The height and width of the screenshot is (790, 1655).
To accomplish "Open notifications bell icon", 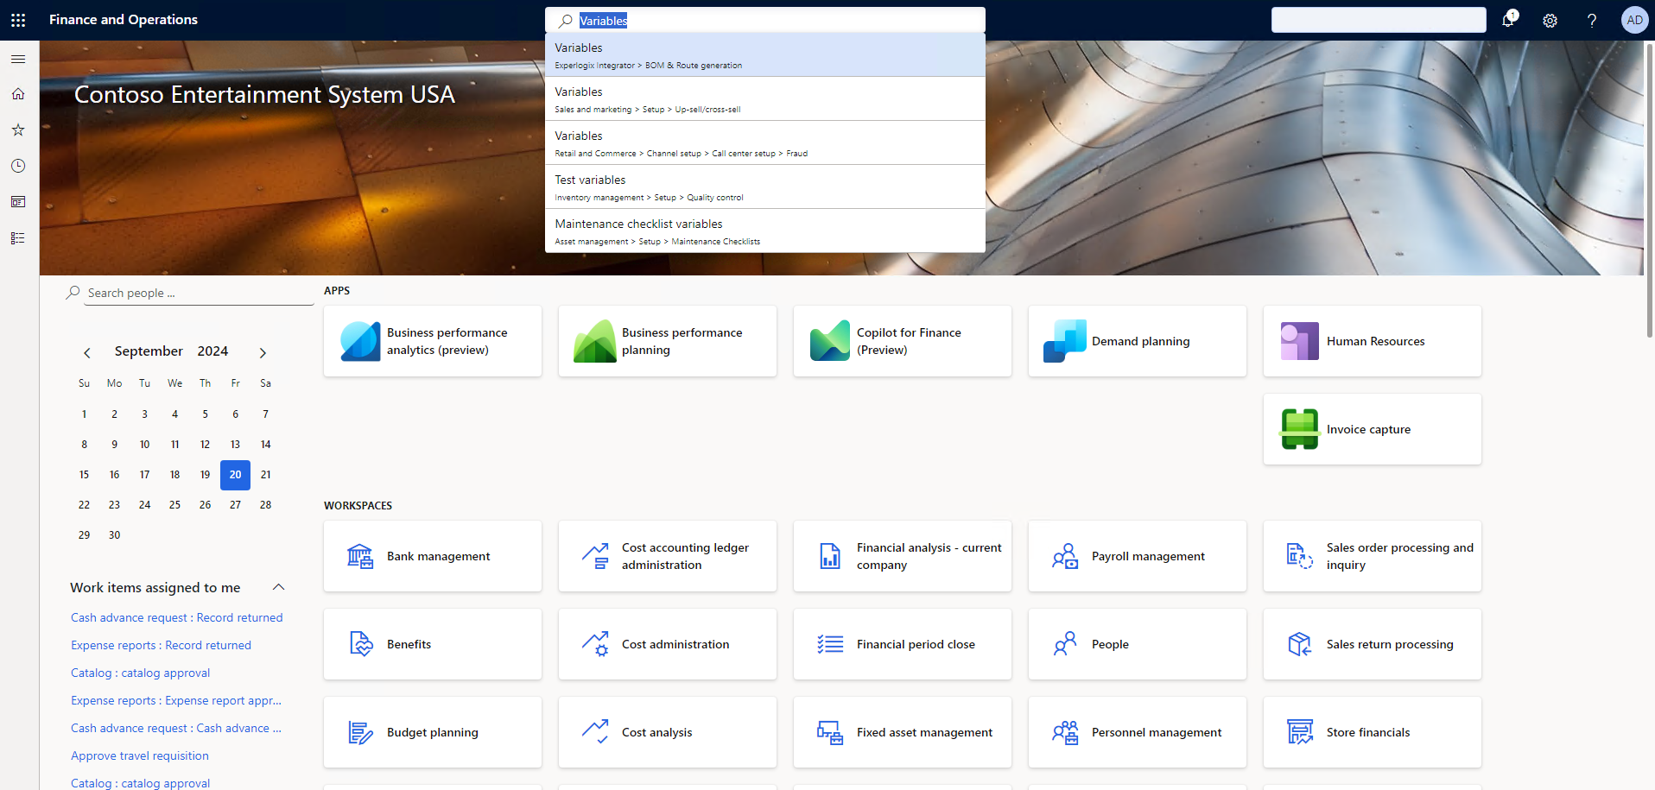I will [1508, 20].
